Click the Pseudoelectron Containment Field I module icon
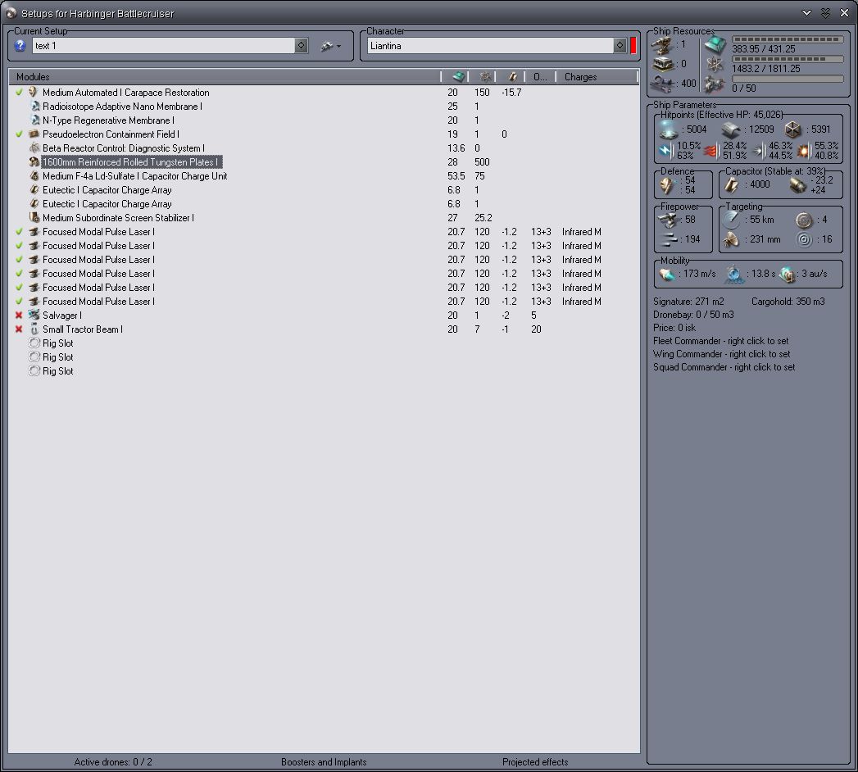Viewport: 858px width, 772px height. pyautogui.click(x=34, y=134)
